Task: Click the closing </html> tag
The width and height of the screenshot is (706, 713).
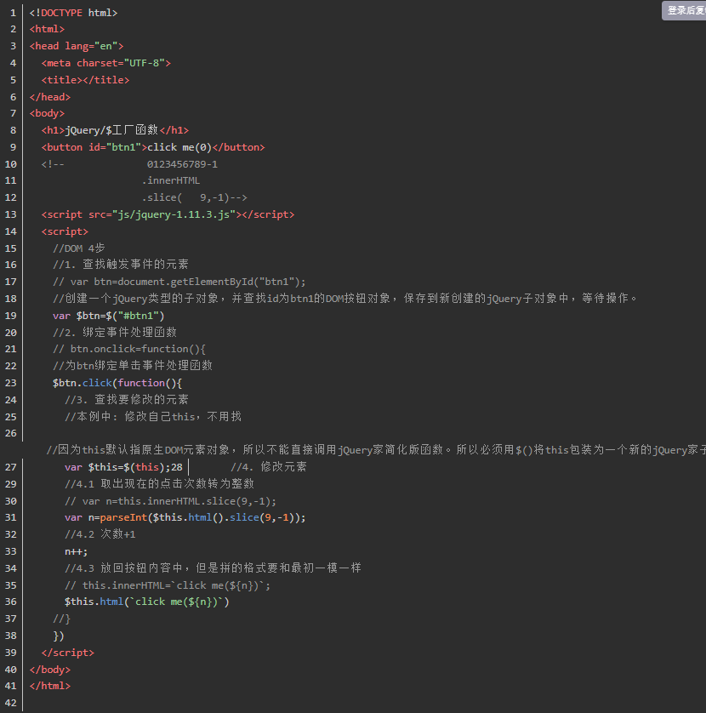Action: (50, 686)
